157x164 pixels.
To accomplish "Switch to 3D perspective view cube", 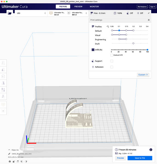I will point(10,162).
